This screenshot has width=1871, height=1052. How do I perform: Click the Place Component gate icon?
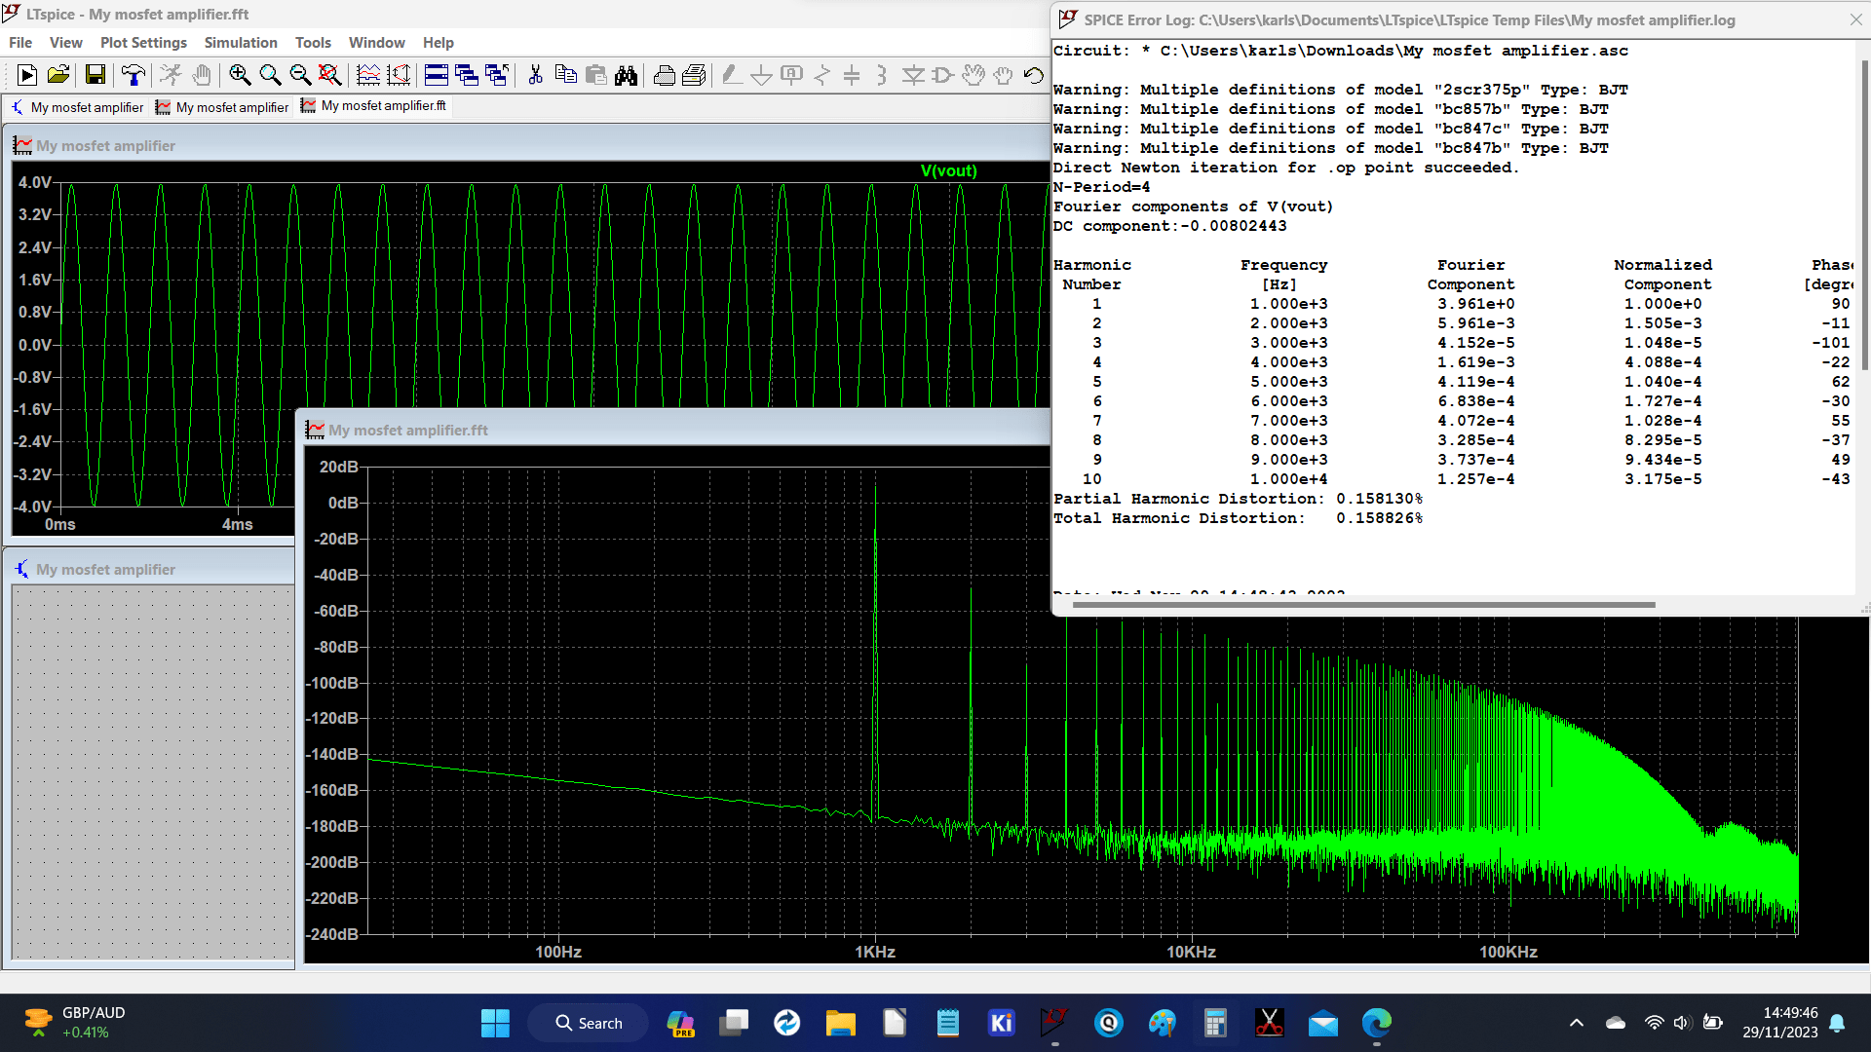(x=942, y=75)
